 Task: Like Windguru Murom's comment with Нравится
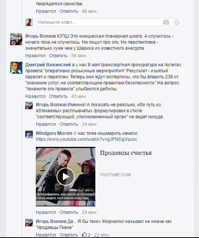[46, 212]
